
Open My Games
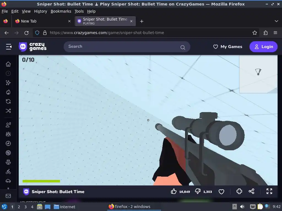(x=228, y=47)
